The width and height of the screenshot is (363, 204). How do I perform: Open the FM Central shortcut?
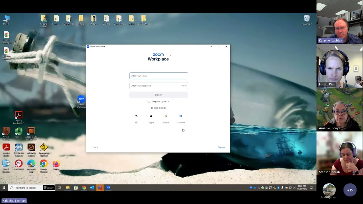coord(19,165)
